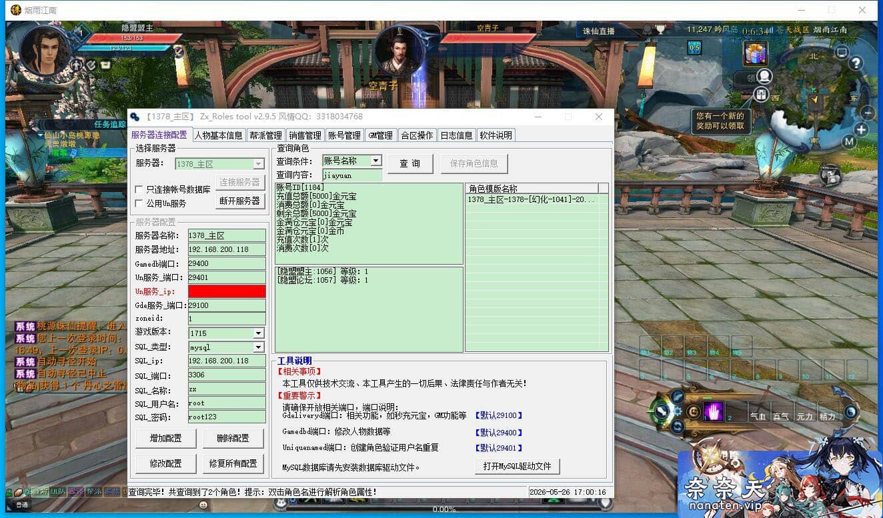Open the skill bar gear settings icon
Viewport: 883px width, 518px height.
tap(678, 411)
